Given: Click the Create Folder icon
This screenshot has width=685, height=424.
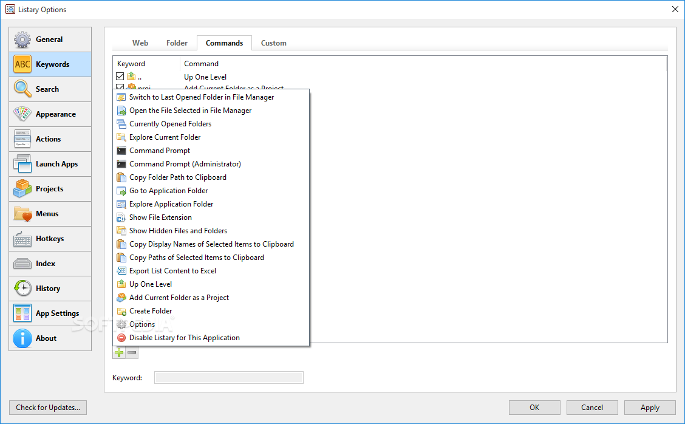Looking at the screenshot, I should point(121,311).
